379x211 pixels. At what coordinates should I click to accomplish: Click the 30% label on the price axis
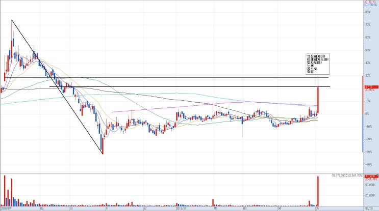[368, 76]
